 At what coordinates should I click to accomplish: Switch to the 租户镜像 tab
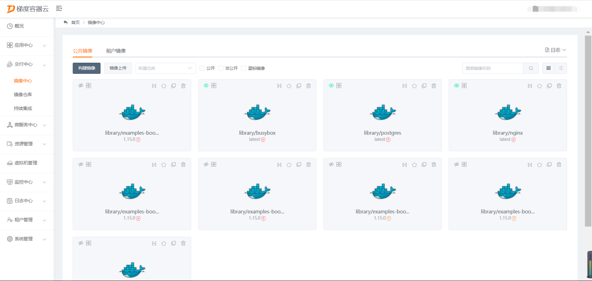(x=116, y=51)
